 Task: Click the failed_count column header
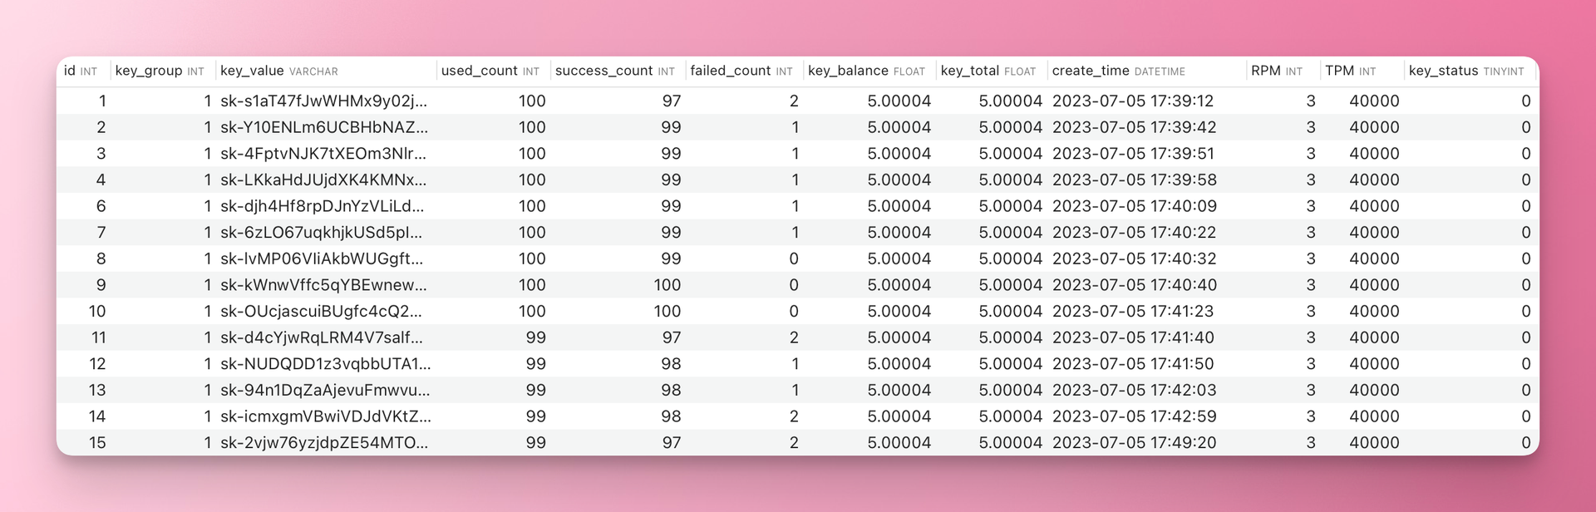click(x=741, y=71)
